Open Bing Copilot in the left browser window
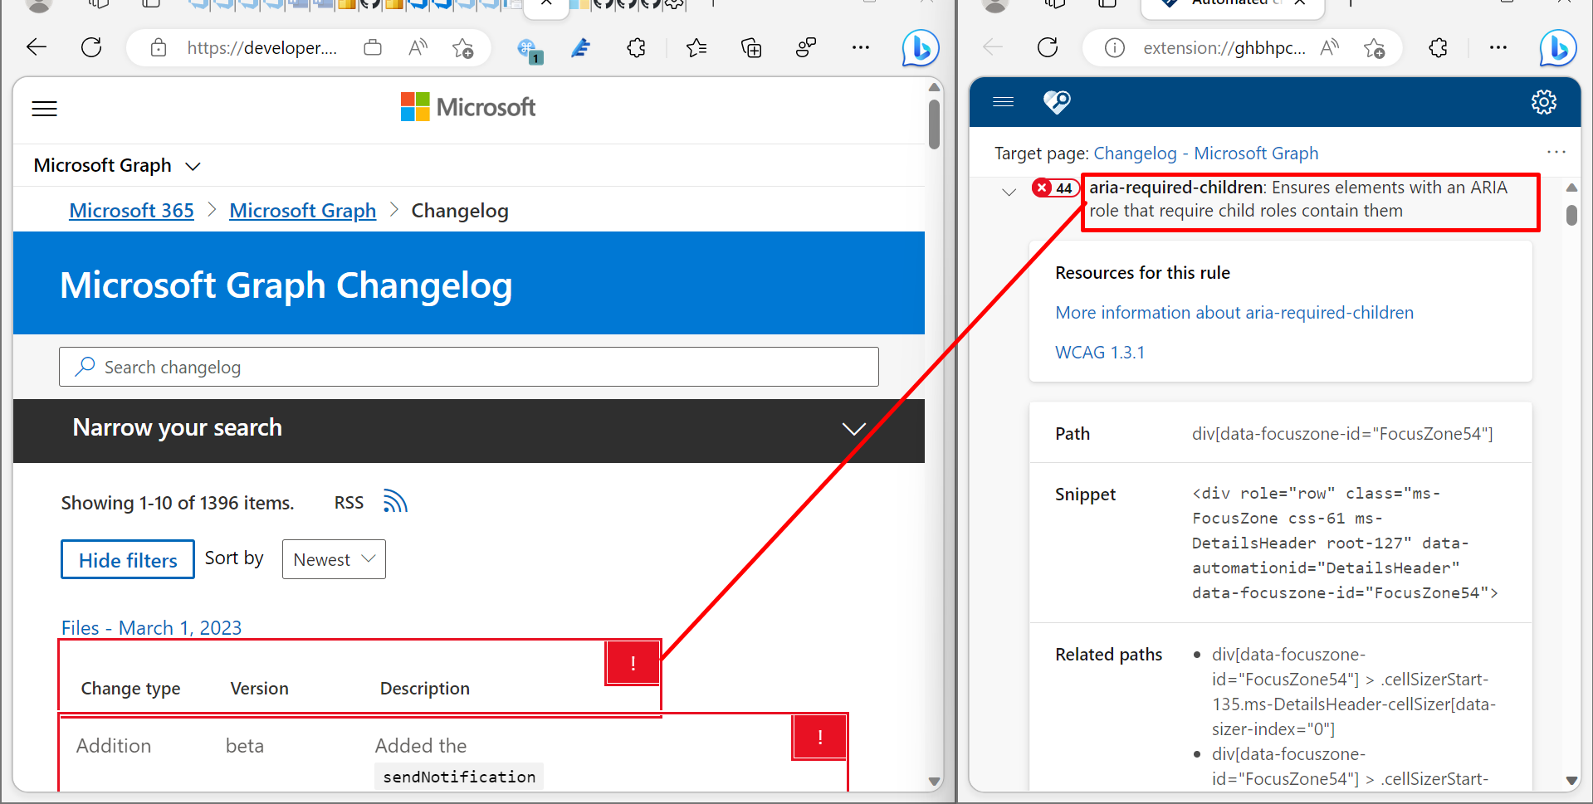This screenshot has width=1593, height=804. (x=920, y=47)
